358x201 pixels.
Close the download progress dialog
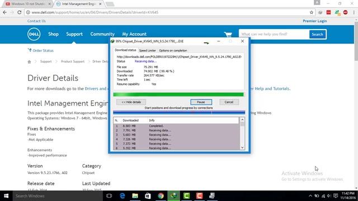click(x=242, y=41)
